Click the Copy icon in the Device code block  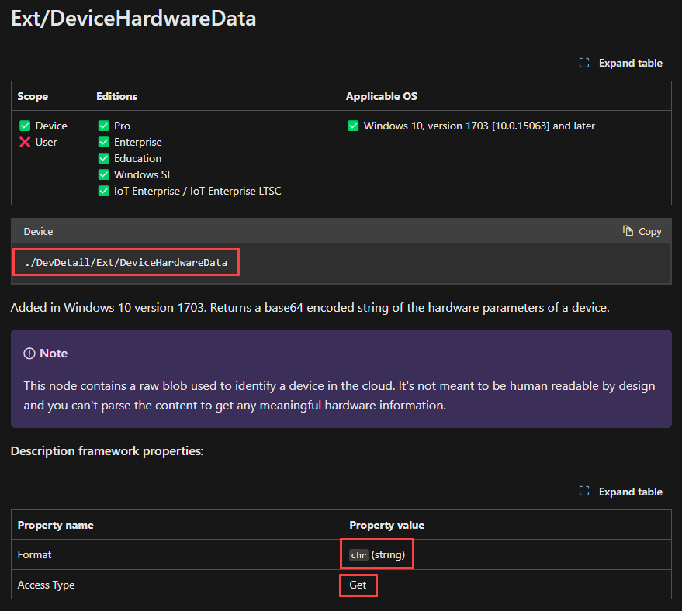click(629, 231)
